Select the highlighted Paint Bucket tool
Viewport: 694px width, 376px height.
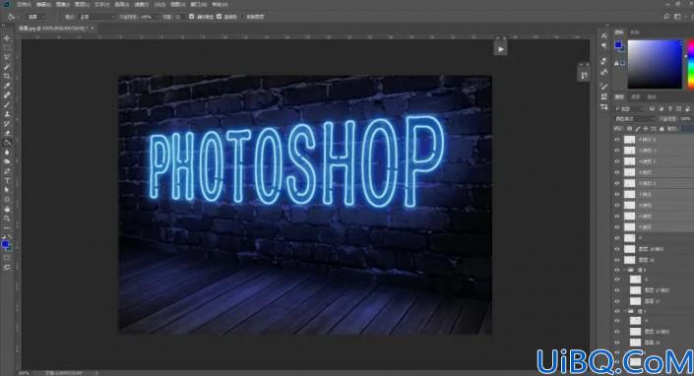click(7, 143)
